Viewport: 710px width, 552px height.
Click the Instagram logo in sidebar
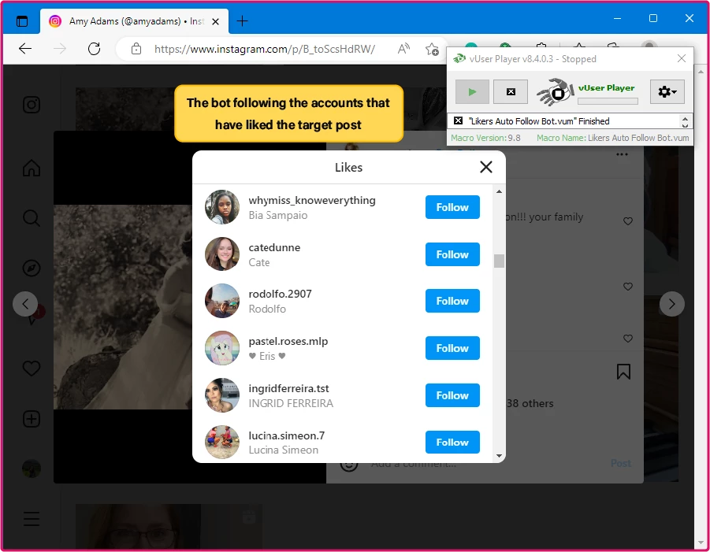tap(32, 105)
